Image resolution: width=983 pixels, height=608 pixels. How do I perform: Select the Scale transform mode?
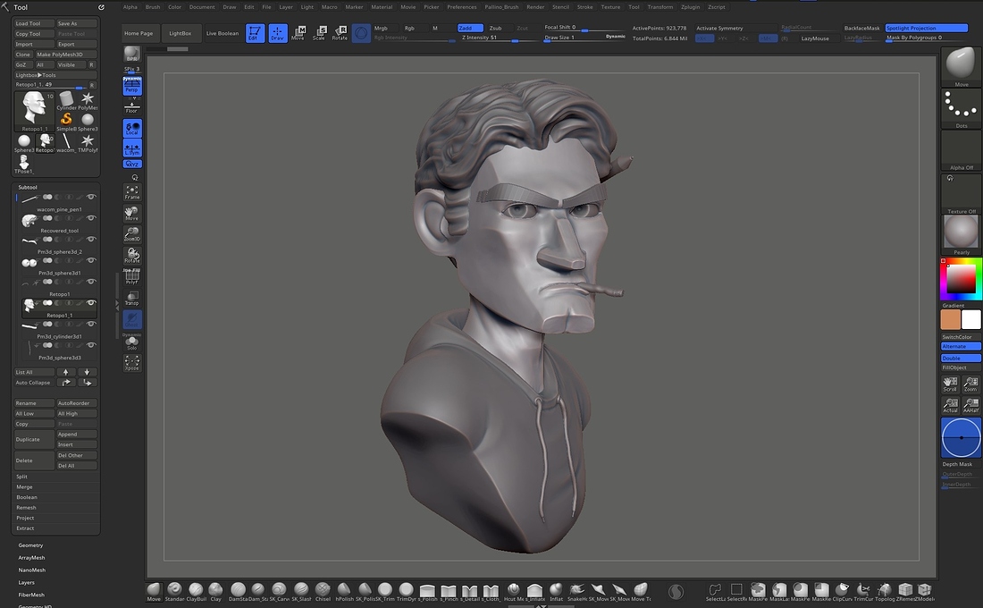click(319, 33)
